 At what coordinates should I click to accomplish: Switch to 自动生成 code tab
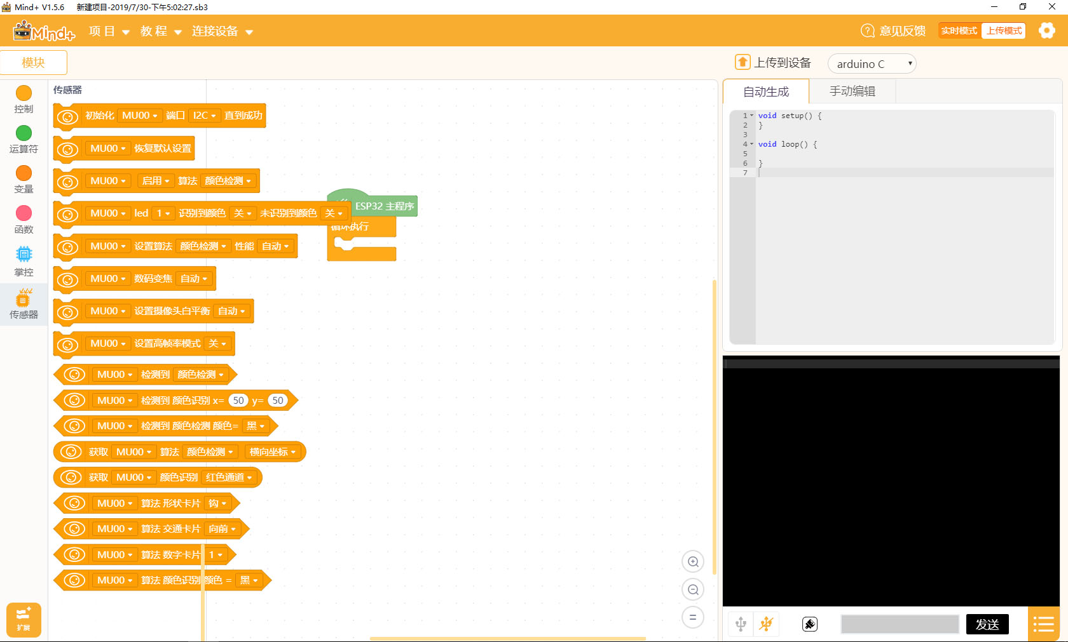766,91
